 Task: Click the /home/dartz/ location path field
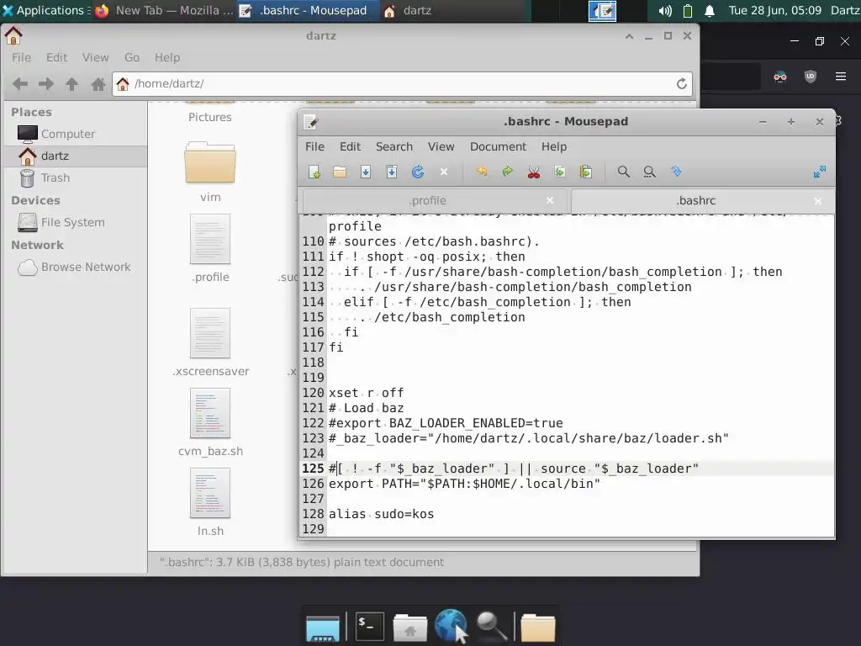[x=402, y=83]
